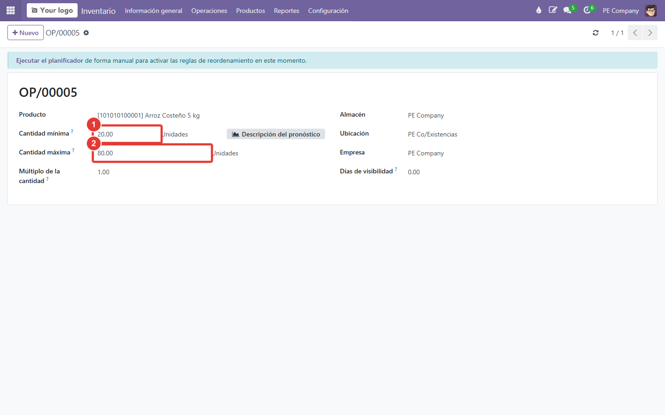Expand the Configuración menu
The width and height of the screenshot is (665, 415).
328,11
